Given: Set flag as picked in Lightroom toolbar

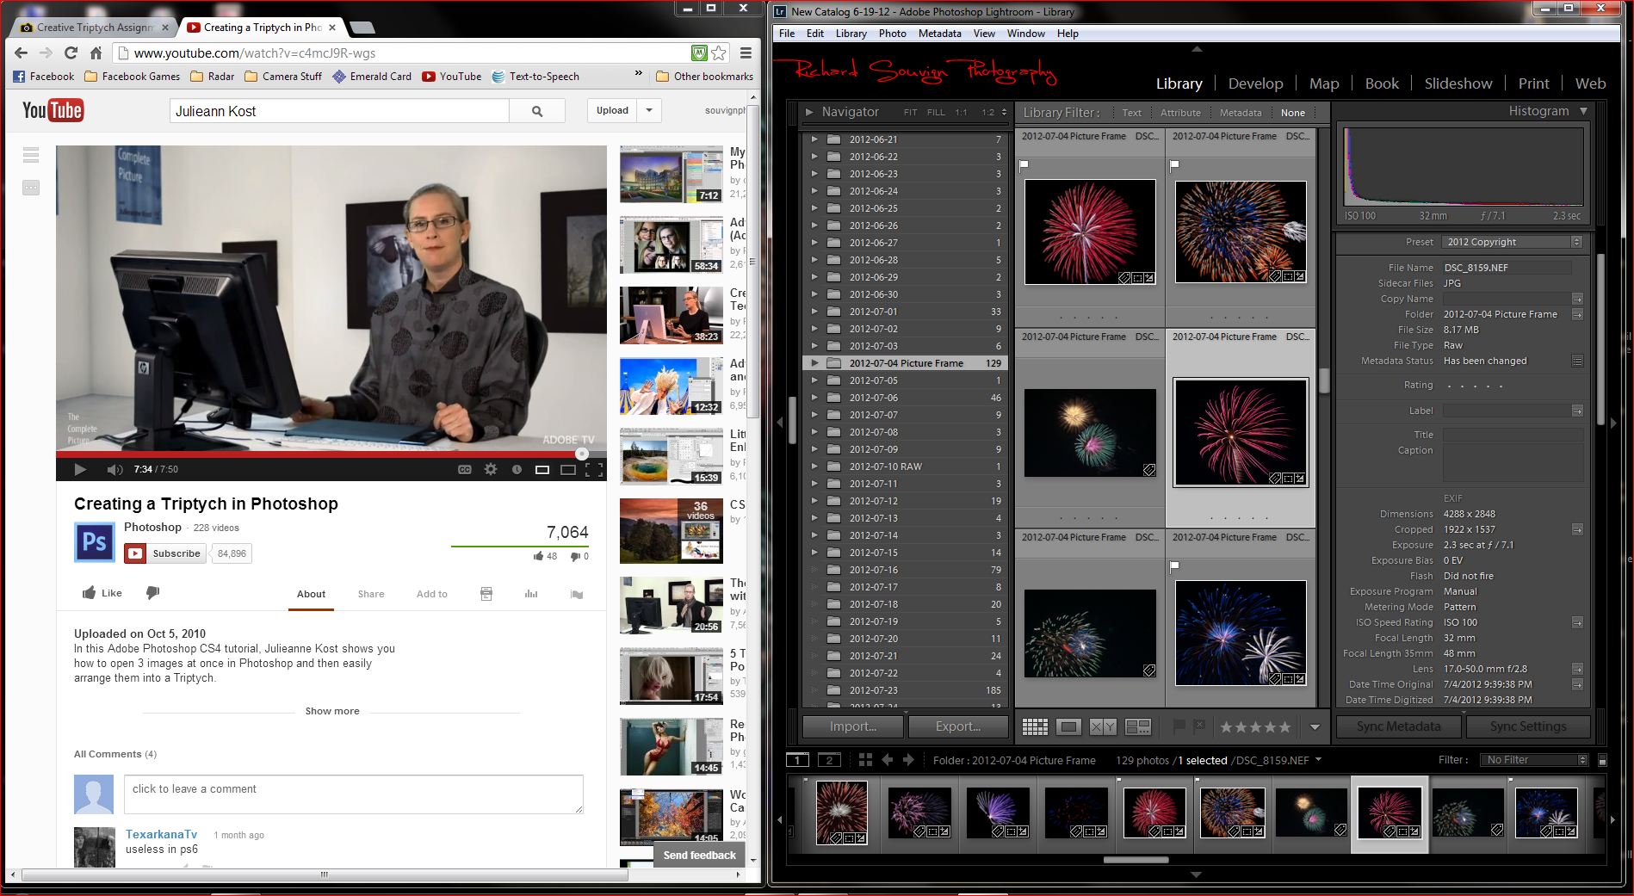Looking at the screenshot, I should pos(1179,726).
